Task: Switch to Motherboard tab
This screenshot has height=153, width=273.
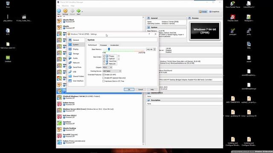Action: click(92, 45)
